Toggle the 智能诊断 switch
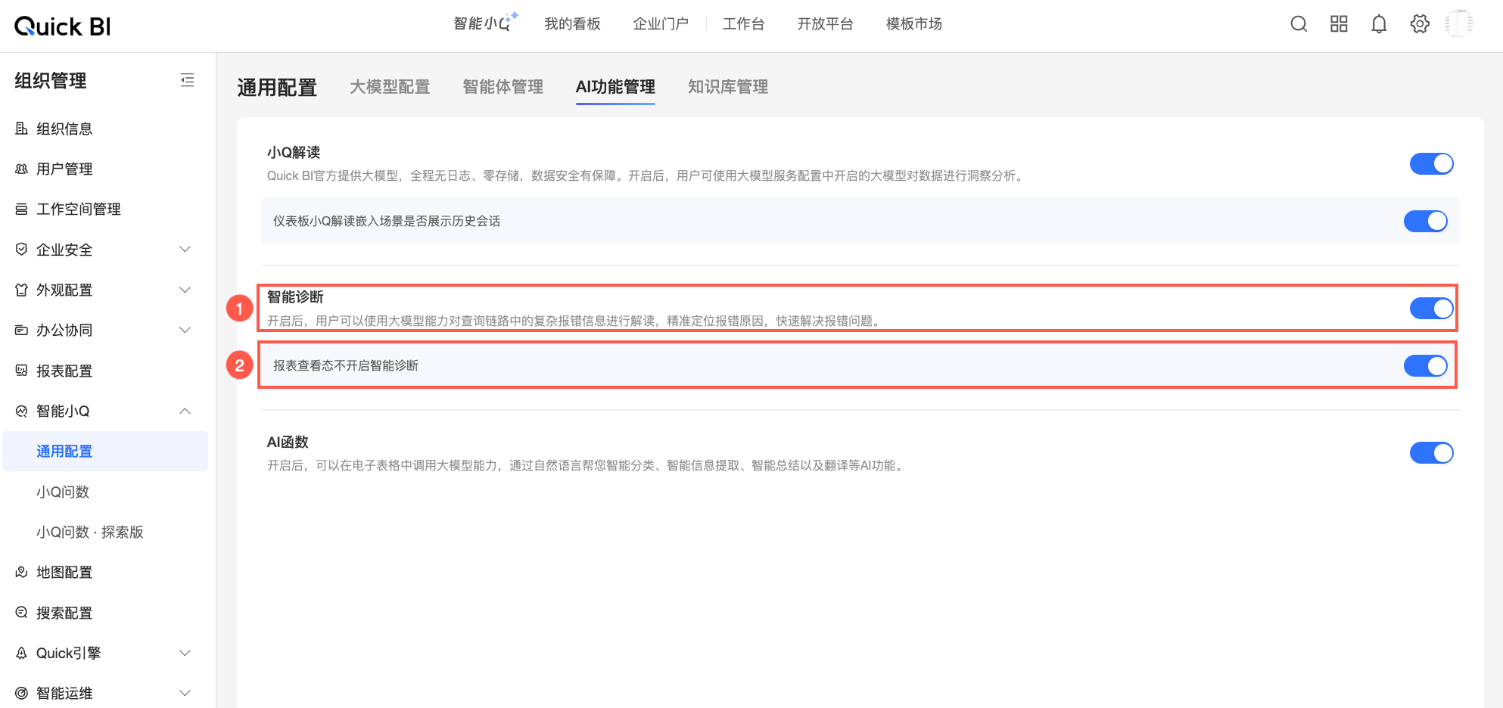 click(x=1431, y=308)
